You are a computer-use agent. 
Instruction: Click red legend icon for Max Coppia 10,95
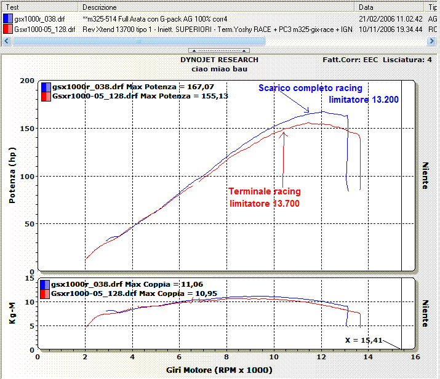pos(46,293)
